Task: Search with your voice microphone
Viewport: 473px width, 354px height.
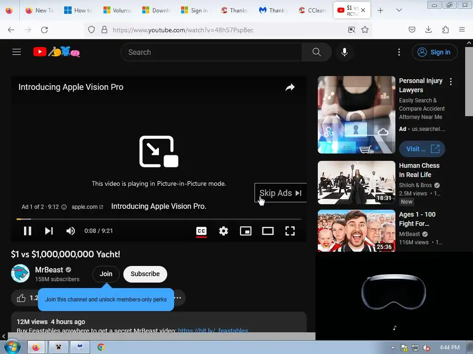Action: 344,52
